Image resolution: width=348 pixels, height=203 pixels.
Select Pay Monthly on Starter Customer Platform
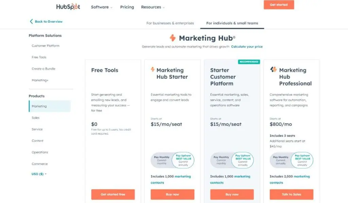coord(221,160)
